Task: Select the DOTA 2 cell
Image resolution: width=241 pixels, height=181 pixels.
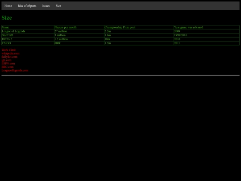Action: 28,39
